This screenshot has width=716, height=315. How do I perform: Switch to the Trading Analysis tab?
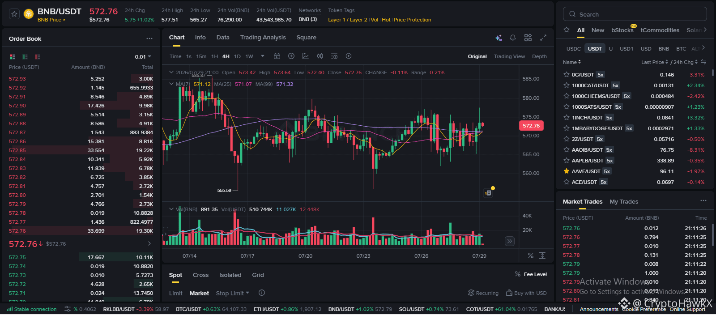coord(263,38)
